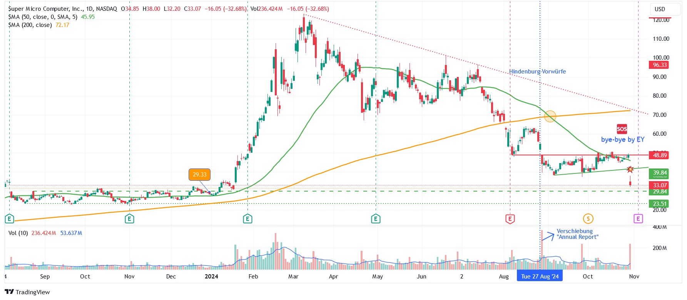Click the earnings E marker above May
The image size is (687, 300).
[x=376, y=219]
